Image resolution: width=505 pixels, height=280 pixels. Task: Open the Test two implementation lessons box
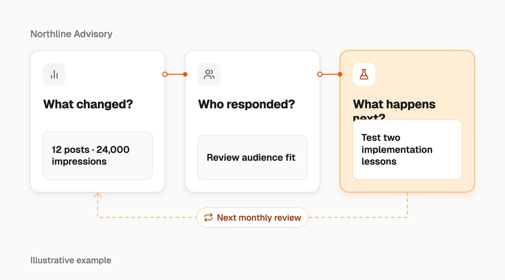[x=407, y=150]
